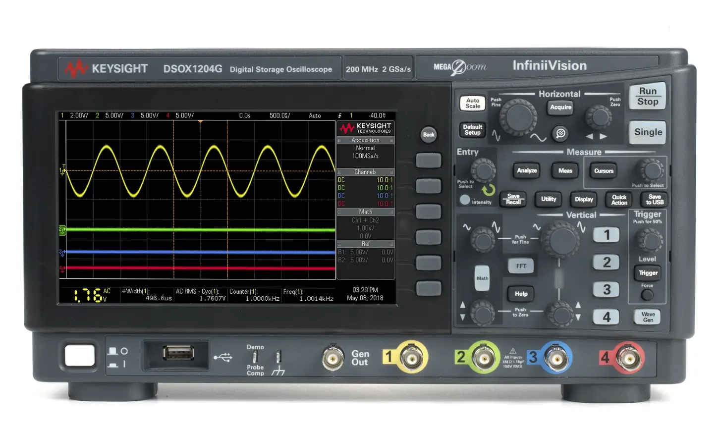
Task: Click the +Width(1) measurement readout
Action: pos(147,295)
